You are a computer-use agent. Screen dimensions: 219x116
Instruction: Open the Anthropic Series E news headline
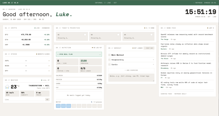tap(186, 64)
